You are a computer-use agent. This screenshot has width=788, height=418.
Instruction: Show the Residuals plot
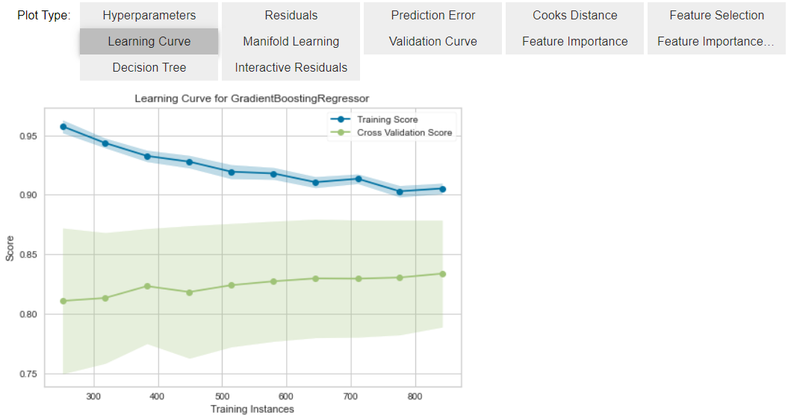tap(291, 16)
